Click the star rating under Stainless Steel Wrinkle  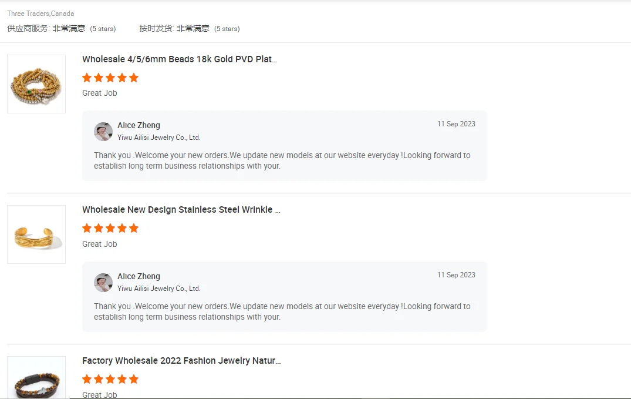tap(110, 228)
